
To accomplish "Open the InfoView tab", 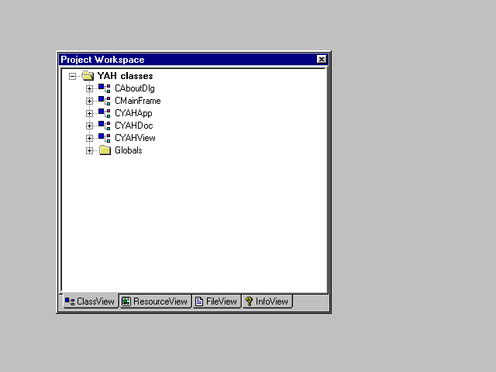I will (x=267, y=301).
